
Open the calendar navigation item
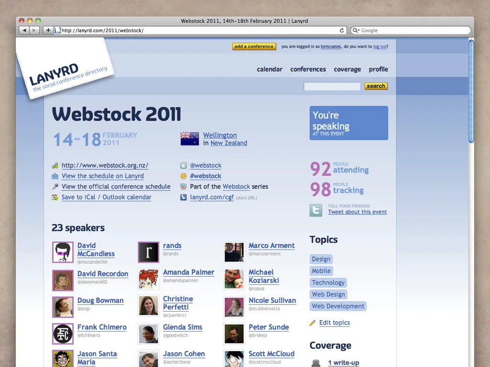(x=269, y=69)
